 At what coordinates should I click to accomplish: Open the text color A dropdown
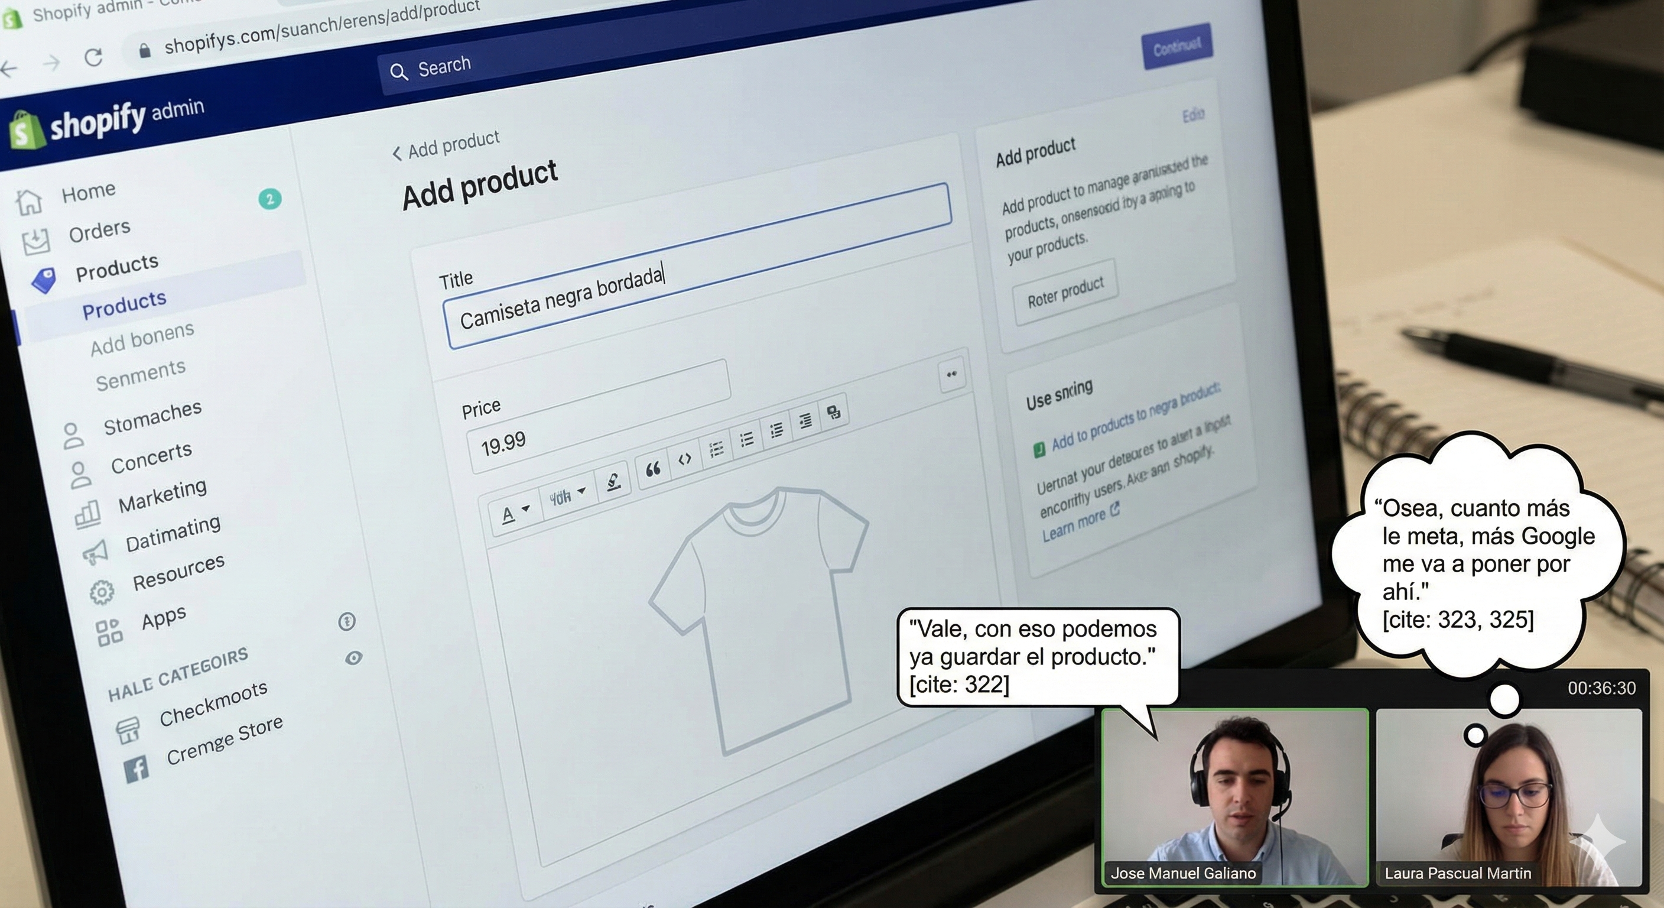click(515, 513)
